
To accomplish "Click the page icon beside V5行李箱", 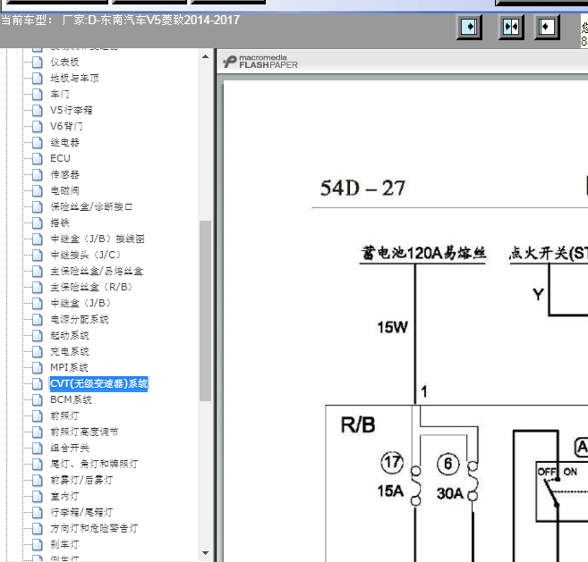I will tap(37, 110).
